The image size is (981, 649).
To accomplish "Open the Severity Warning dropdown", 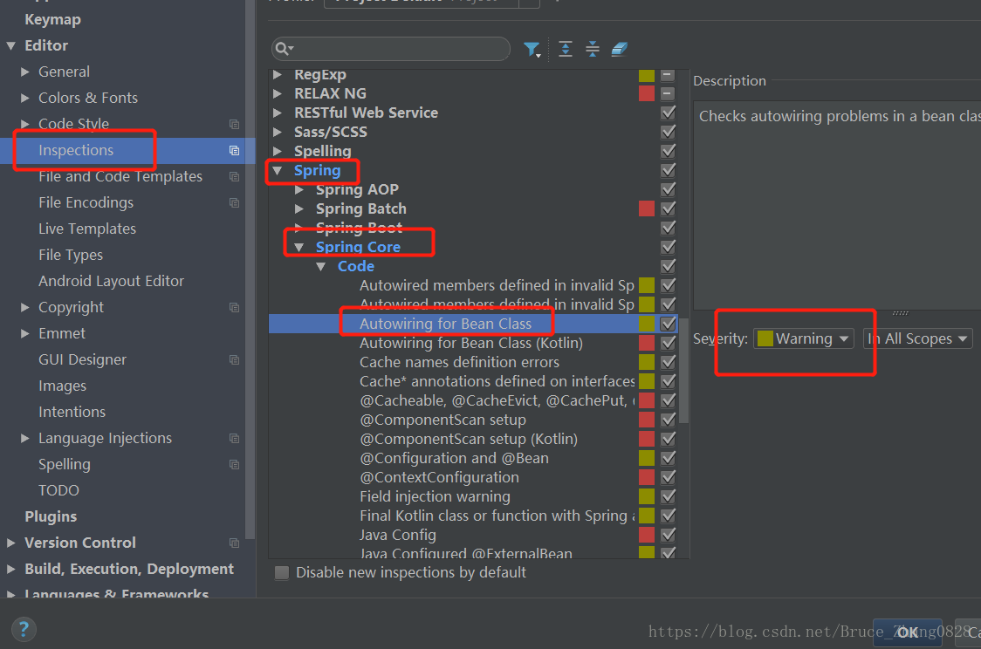I will (803, 338).
